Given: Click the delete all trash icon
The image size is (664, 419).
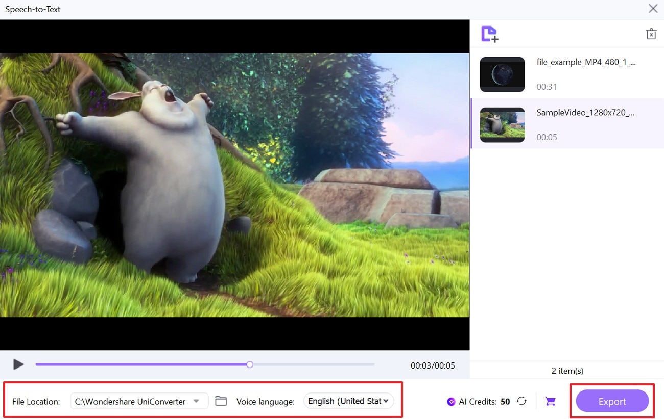Looking at the screenshot, I should 651,34.
